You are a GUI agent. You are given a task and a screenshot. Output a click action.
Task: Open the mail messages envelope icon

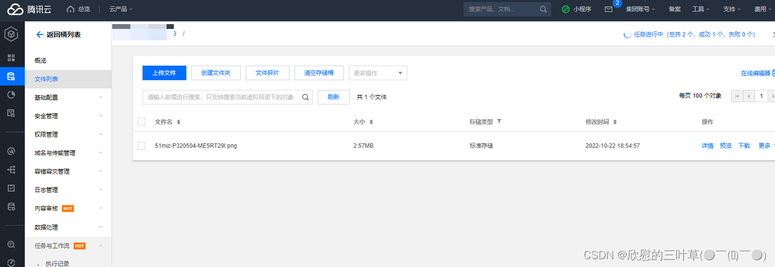click(608, 9)
